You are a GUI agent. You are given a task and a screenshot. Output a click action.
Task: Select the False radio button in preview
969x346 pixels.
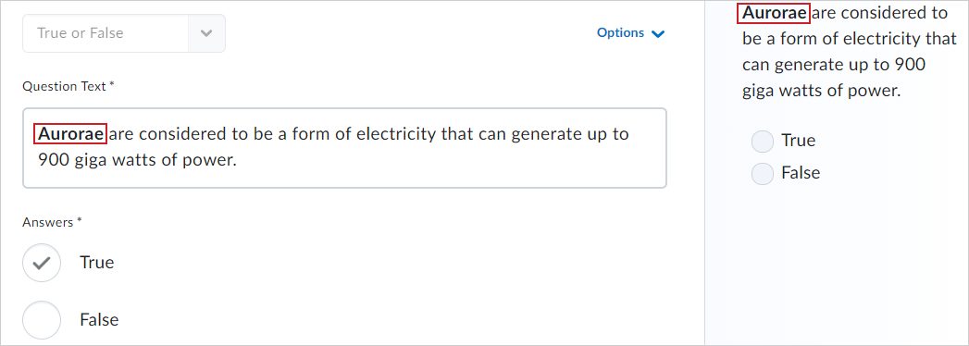coord(762,173)
